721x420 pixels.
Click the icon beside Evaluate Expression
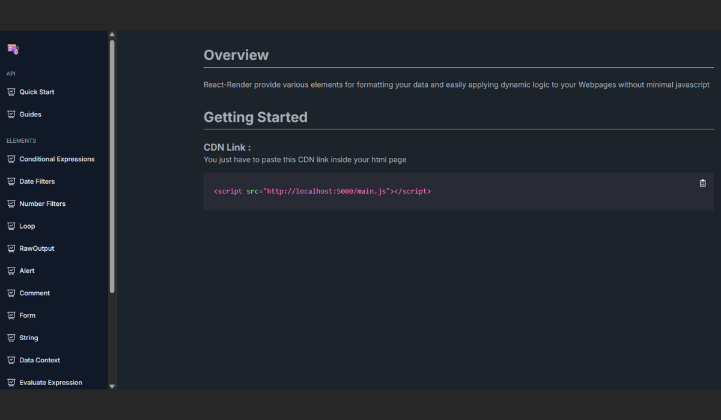tap(11, 382)
